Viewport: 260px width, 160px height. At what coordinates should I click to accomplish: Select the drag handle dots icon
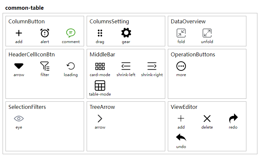point(100,33)
